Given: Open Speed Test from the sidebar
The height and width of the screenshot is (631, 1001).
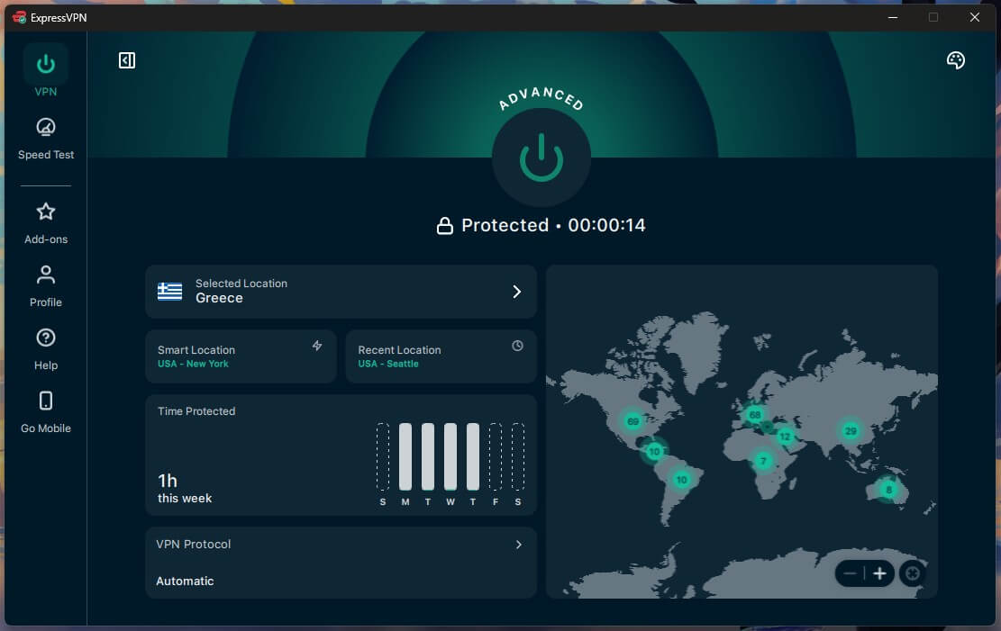Looking at the screenshot, I should pyautogui.click(x=45, y=139).
